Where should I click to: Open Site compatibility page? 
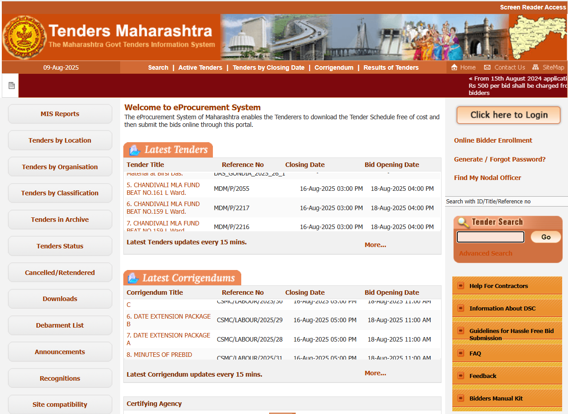tap(60, 405)
